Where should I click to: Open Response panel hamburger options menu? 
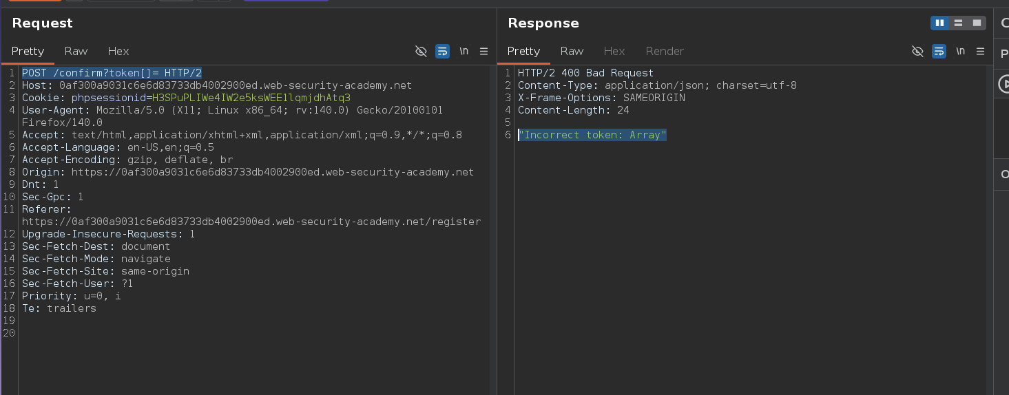click(980, 51)
